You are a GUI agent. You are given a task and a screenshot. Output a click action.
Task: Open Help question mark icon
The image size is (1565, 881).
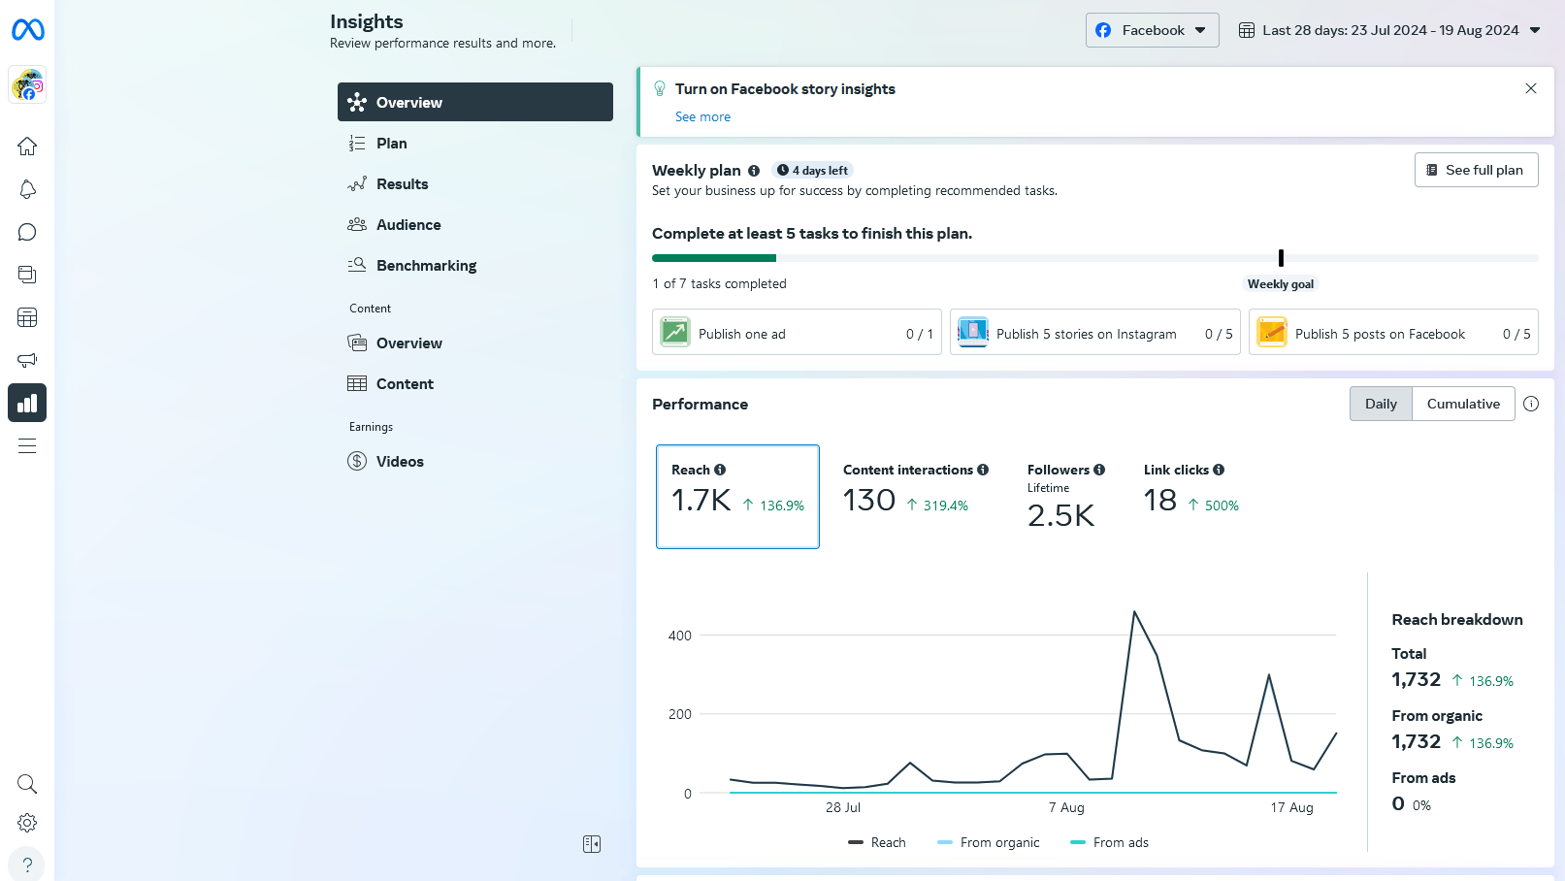27,865
